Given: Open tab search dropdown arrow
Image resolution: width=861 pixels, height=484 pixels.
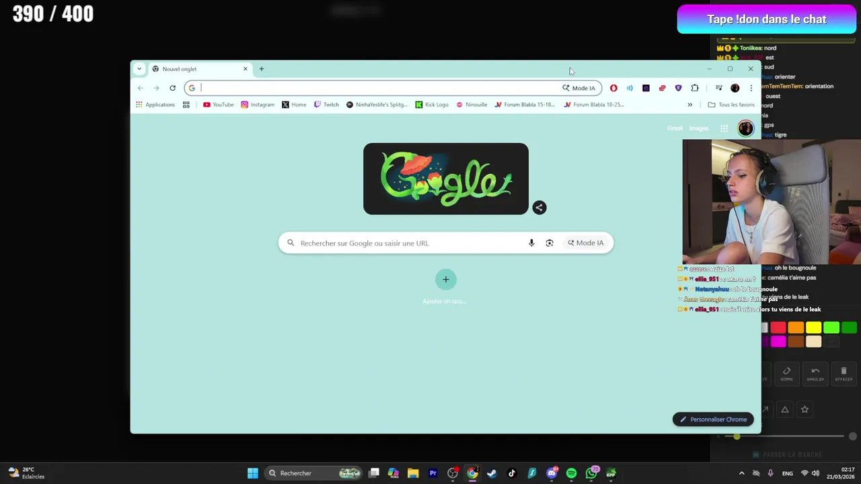Looking at the screenshot, I should pos(139,69).
